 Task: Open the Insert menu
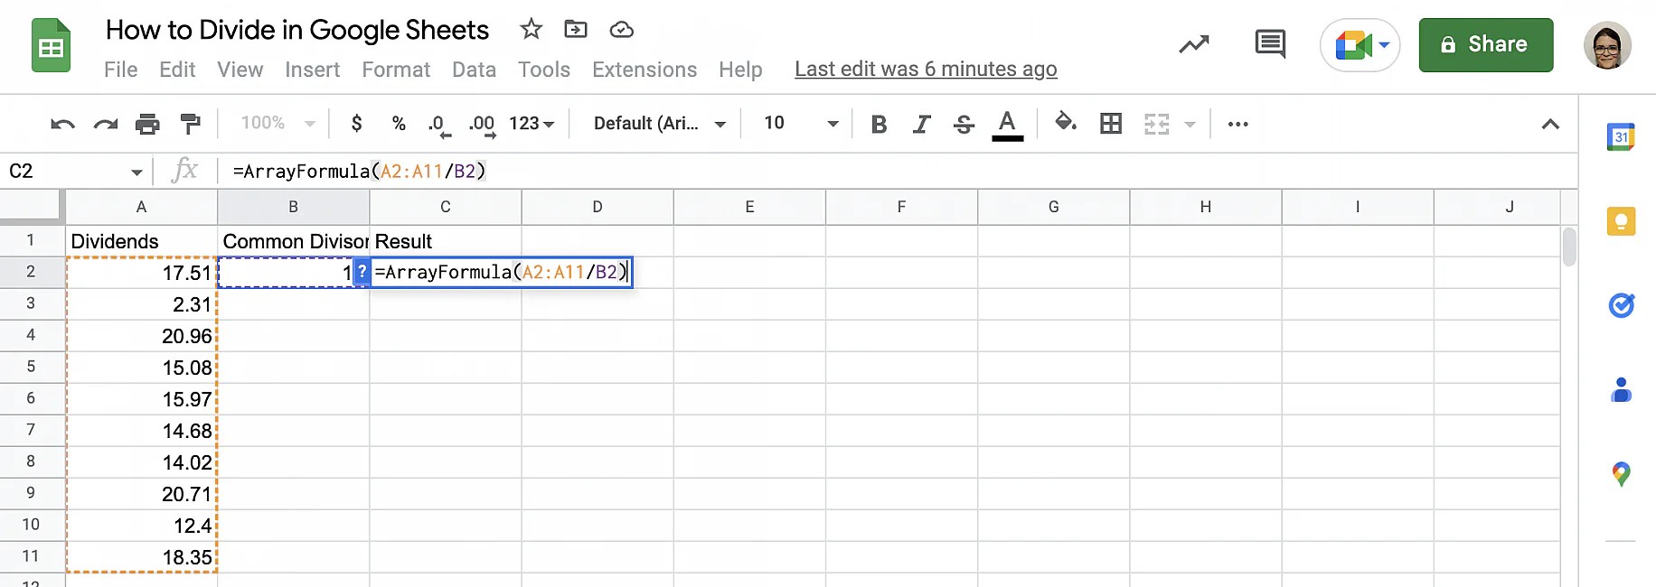coord(312,70)
